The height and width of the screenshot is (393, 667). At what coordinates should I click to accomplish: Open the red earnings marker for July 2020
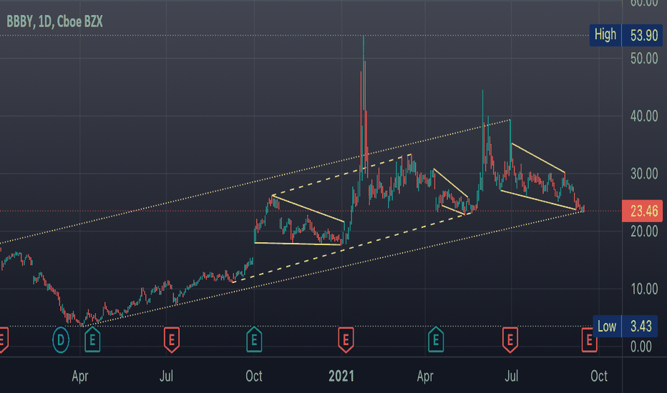[172, 339]
